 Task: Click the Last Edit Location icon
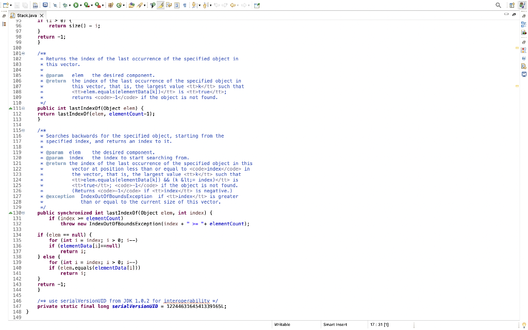[x=217, y=5]
